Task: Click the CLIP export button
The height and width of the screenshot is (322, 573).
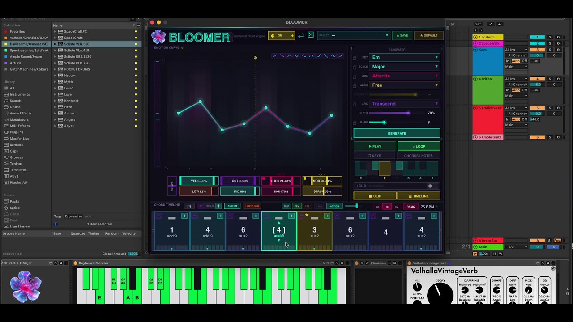Action: [x=375, y=196]
